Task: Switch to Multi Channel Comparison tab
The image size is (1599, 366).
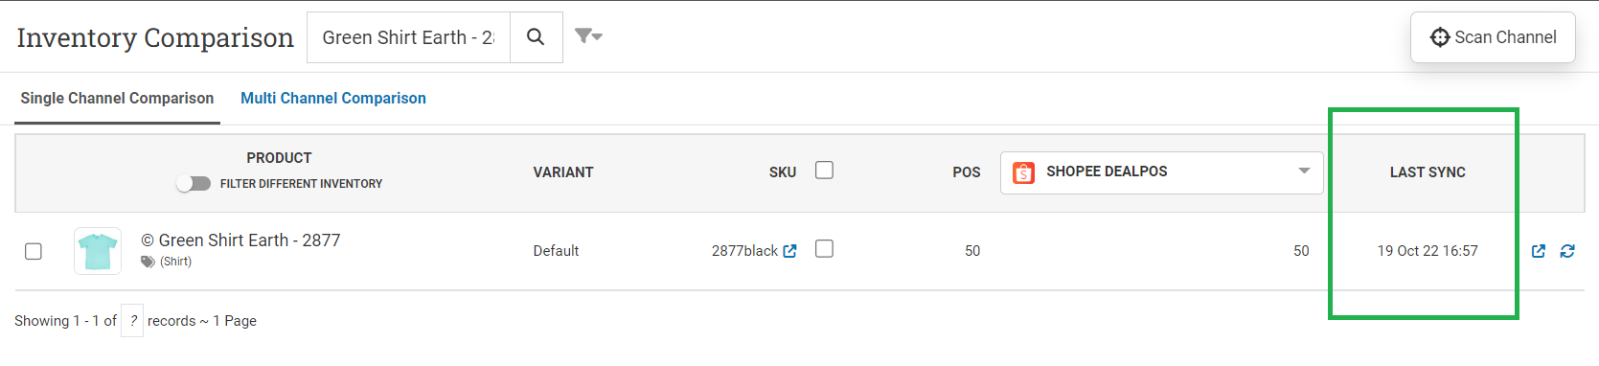Action: pos(333,98)
